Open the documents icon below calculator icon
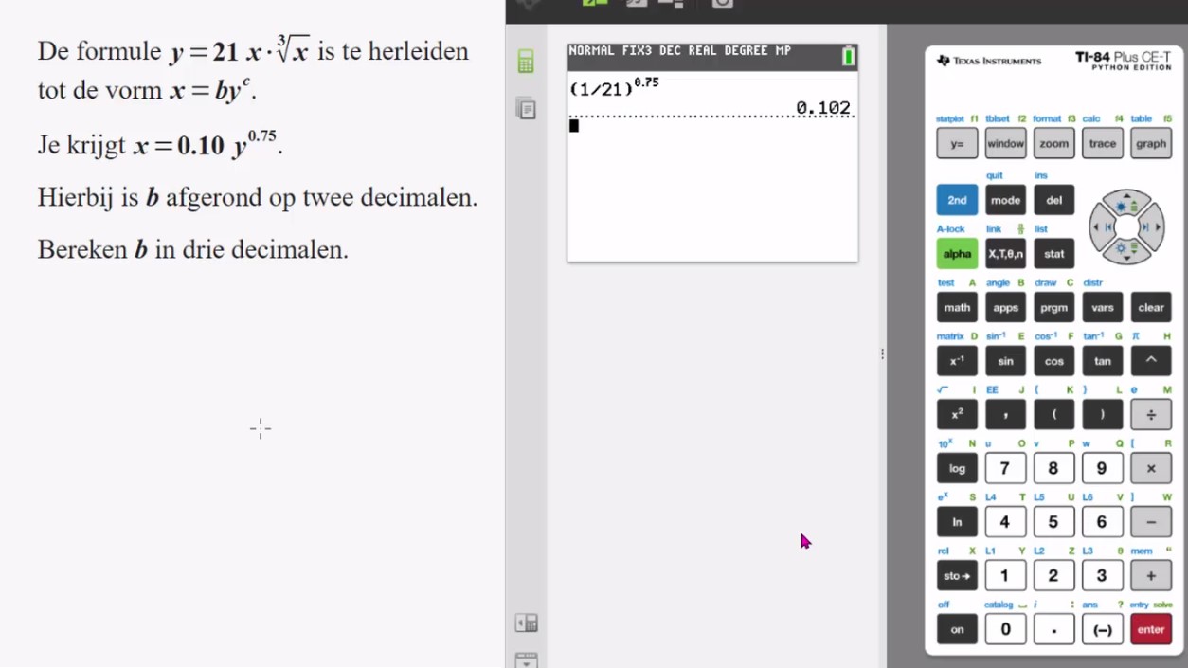The image size is (1188, 668). [526, 109]
